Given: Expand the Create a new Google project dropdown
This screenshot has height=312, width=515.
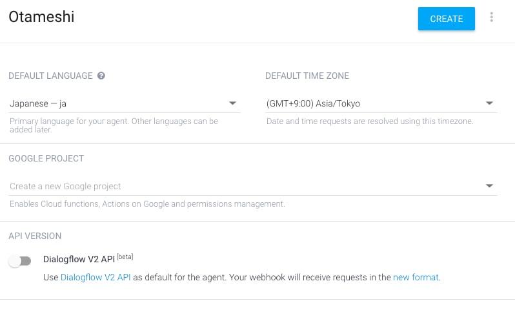Looking at the screenshot, I should tap(253, 186).
